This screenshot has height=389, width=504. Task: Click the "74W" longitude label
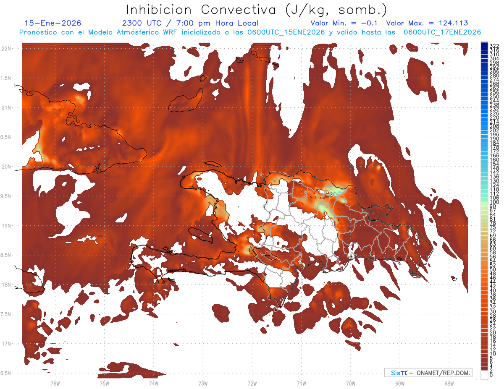coord(154,383)
